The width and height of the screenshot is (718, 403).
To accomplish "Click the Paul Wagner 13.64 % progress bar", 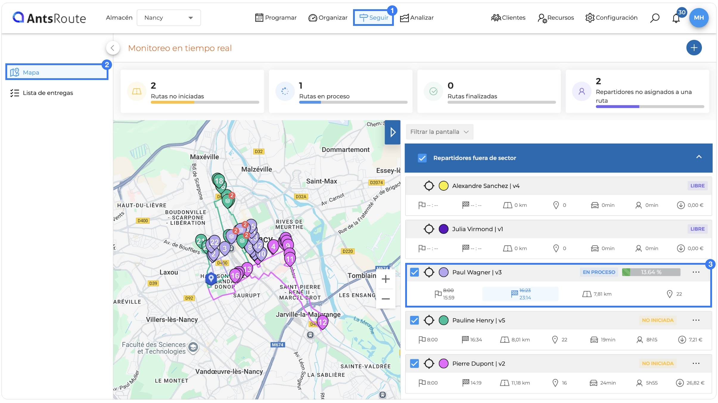I will pyautogui.click(x=651, y=272).
